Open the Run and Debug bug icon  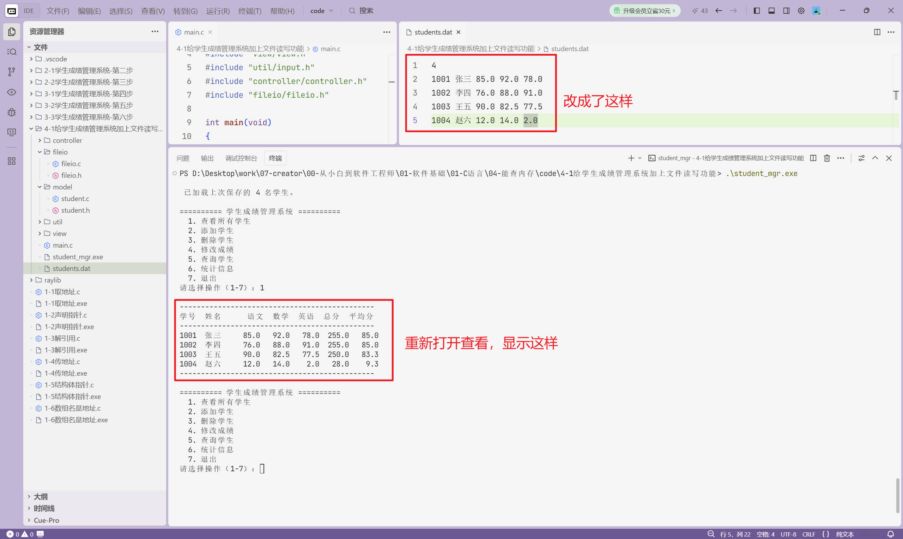[x=12, y=112]
